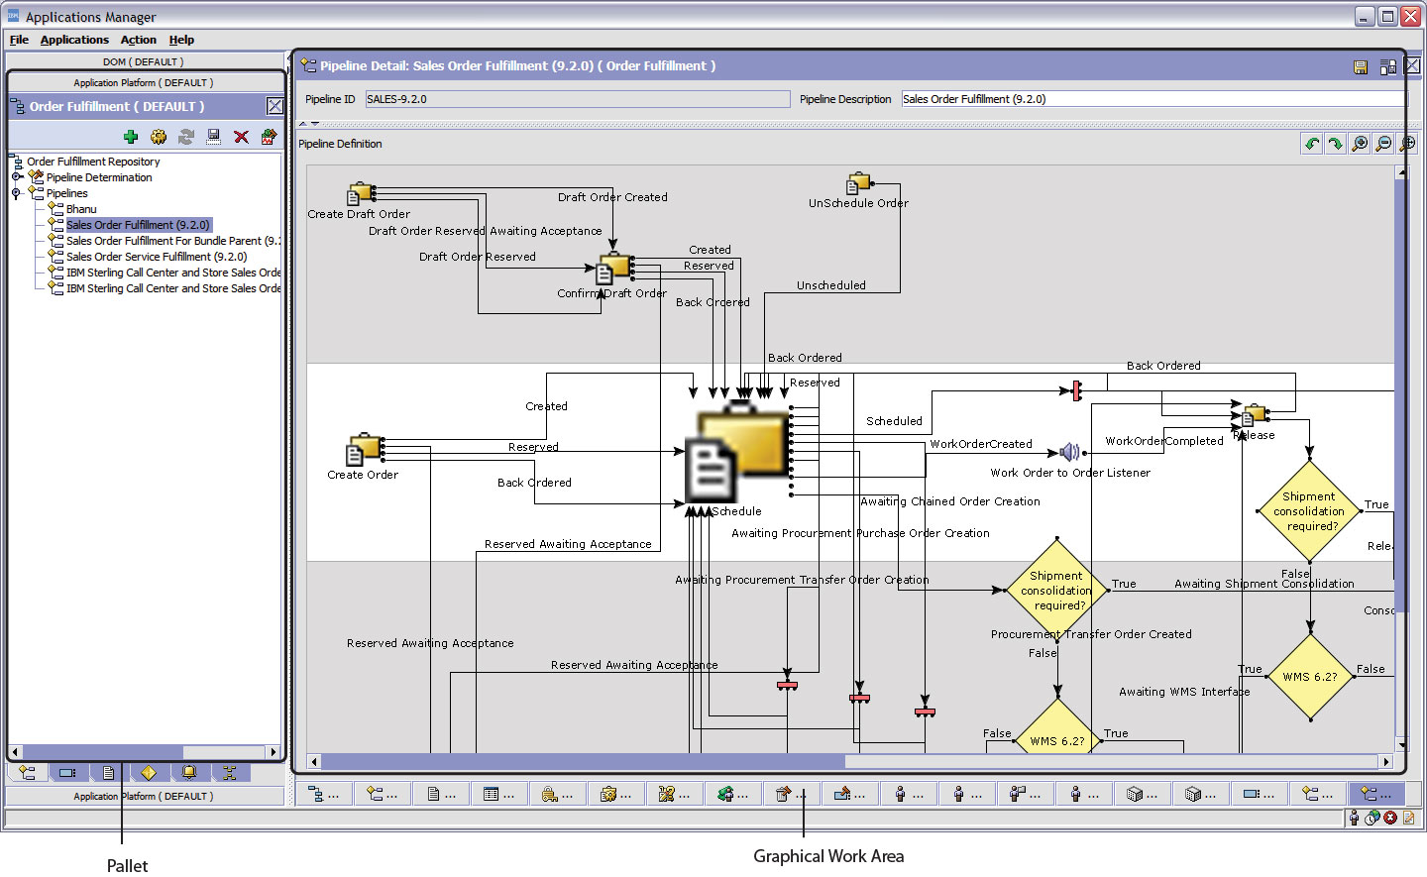The width and height of the screenshot is (1427, 877).
Task: Click the green redo arrow icon
Action: pyautogui.click(x=1336, y=144)
